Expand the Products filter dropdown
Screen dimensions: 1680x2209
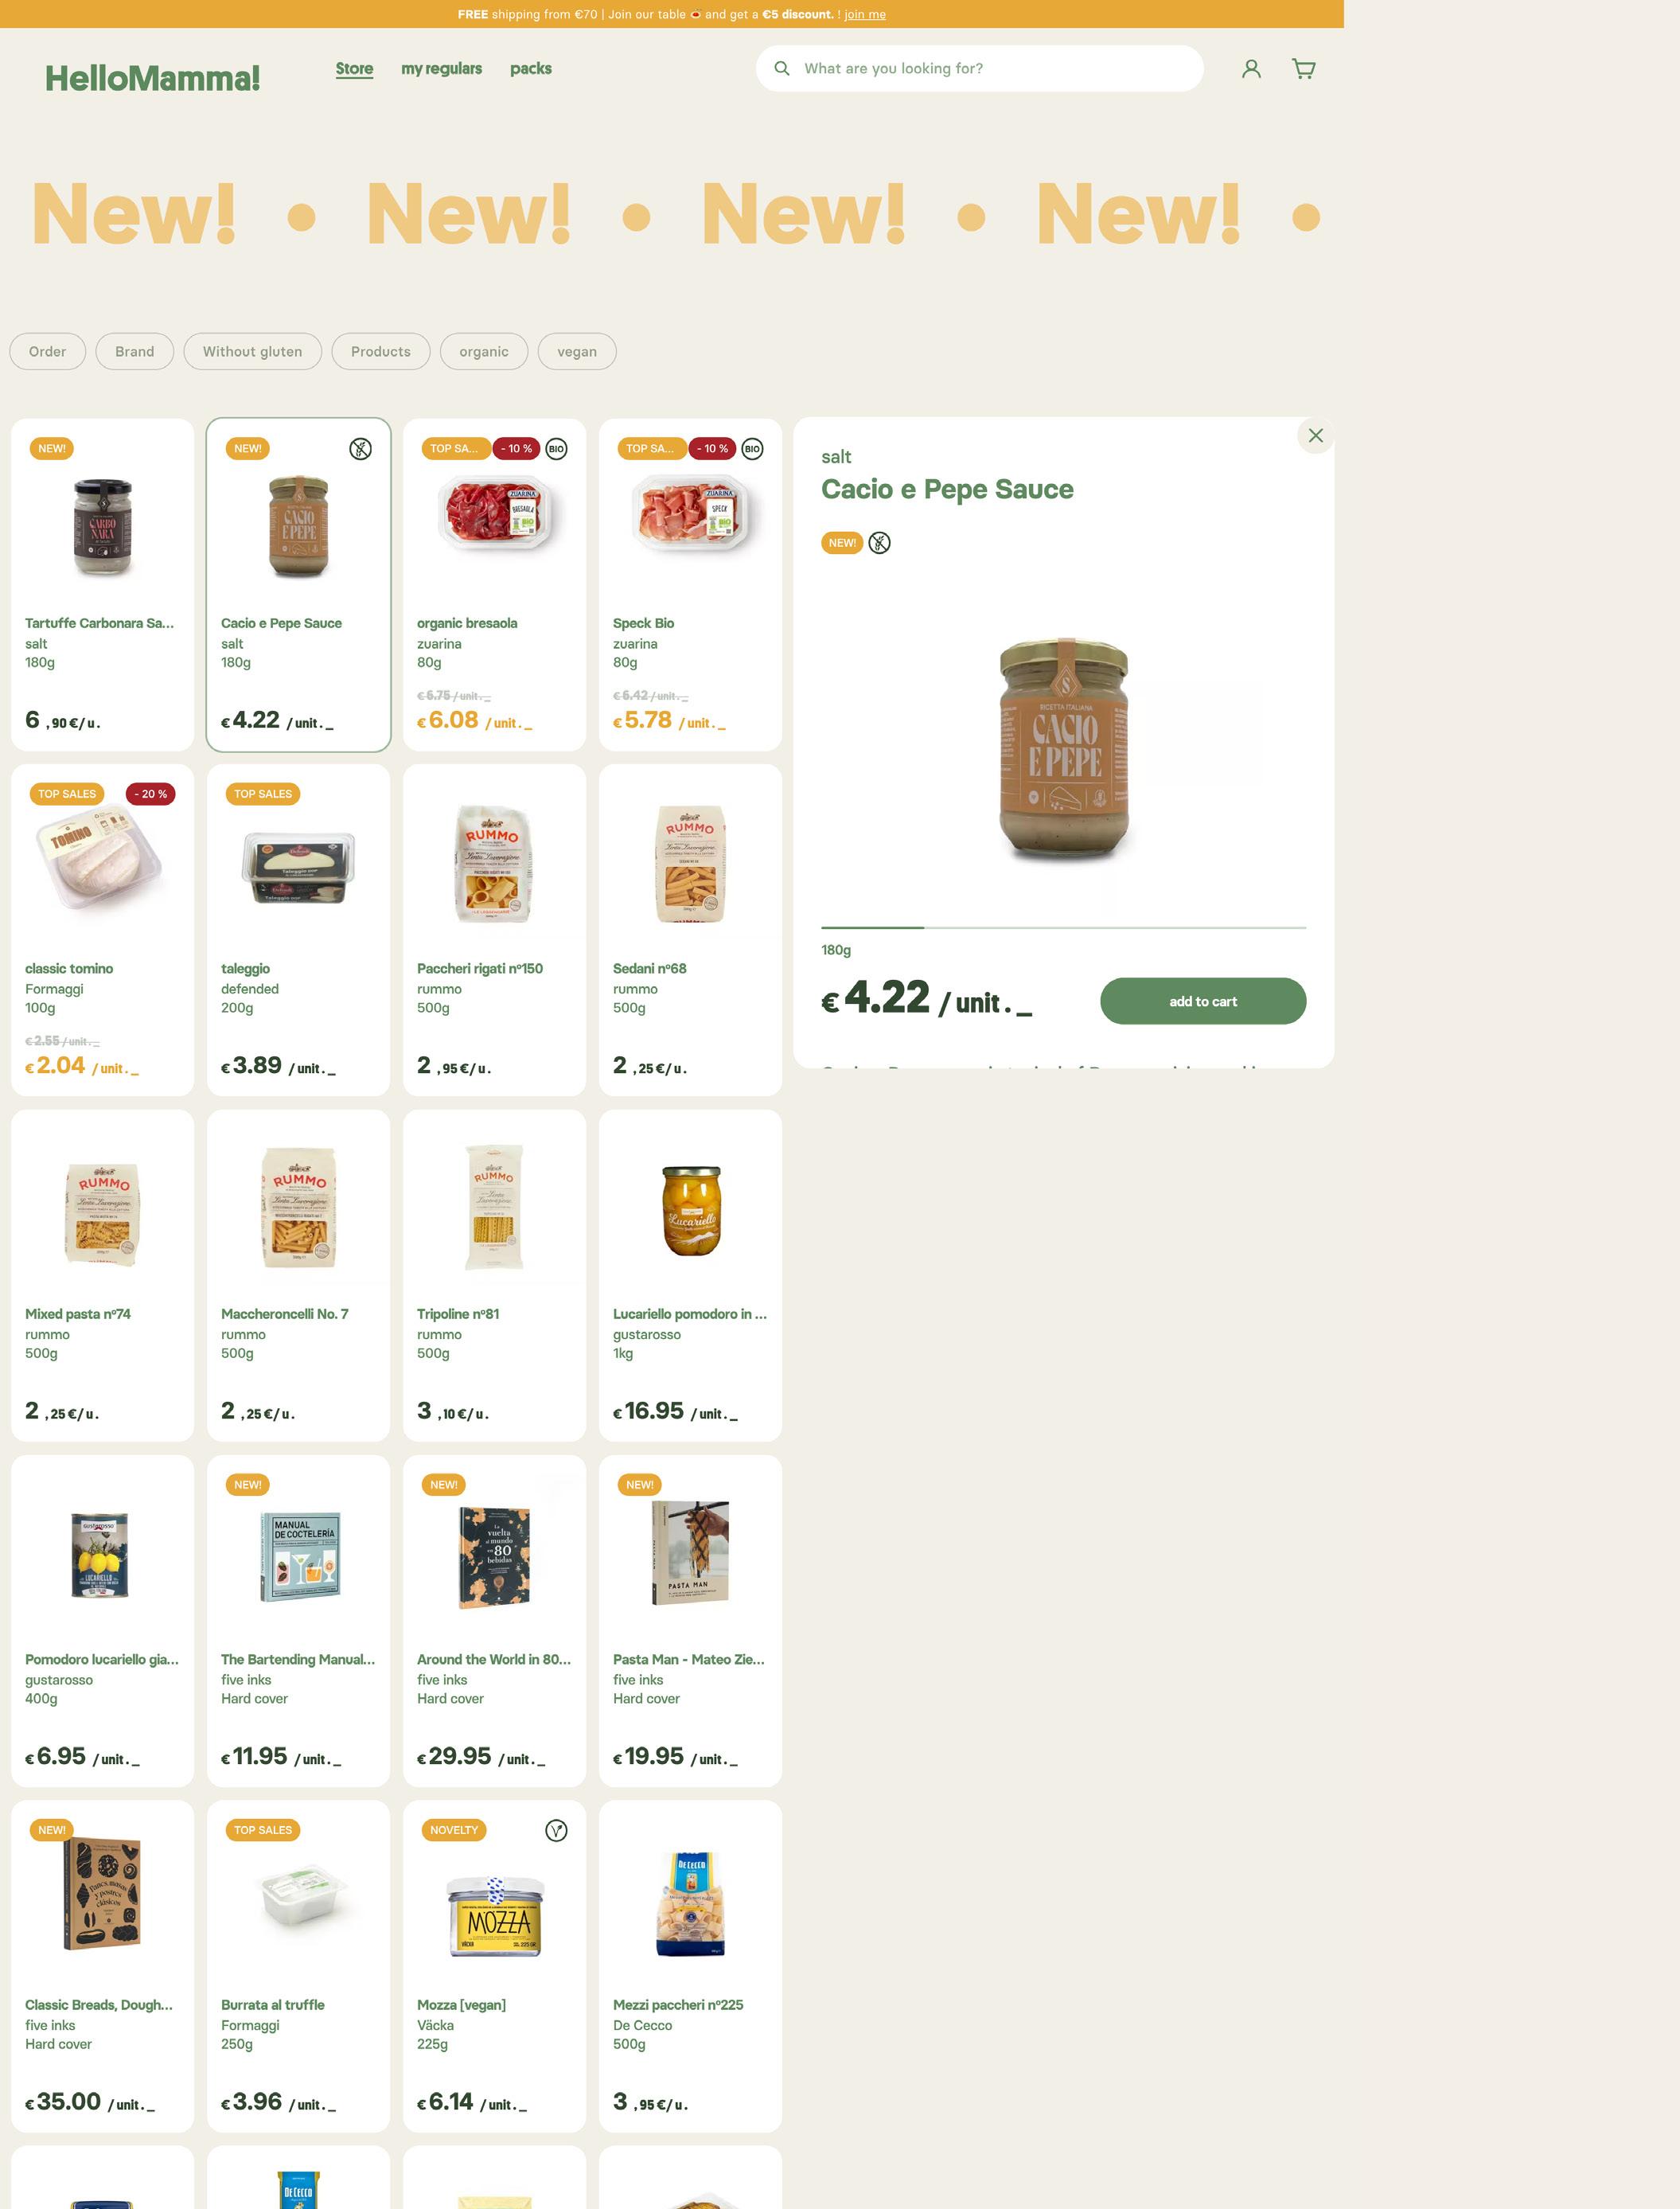[381, 351]
